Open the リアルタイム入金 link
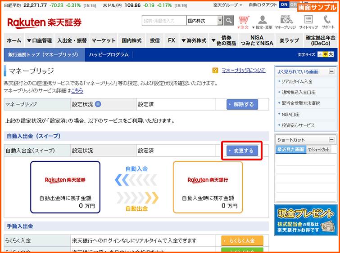 (x=297, y=82)
